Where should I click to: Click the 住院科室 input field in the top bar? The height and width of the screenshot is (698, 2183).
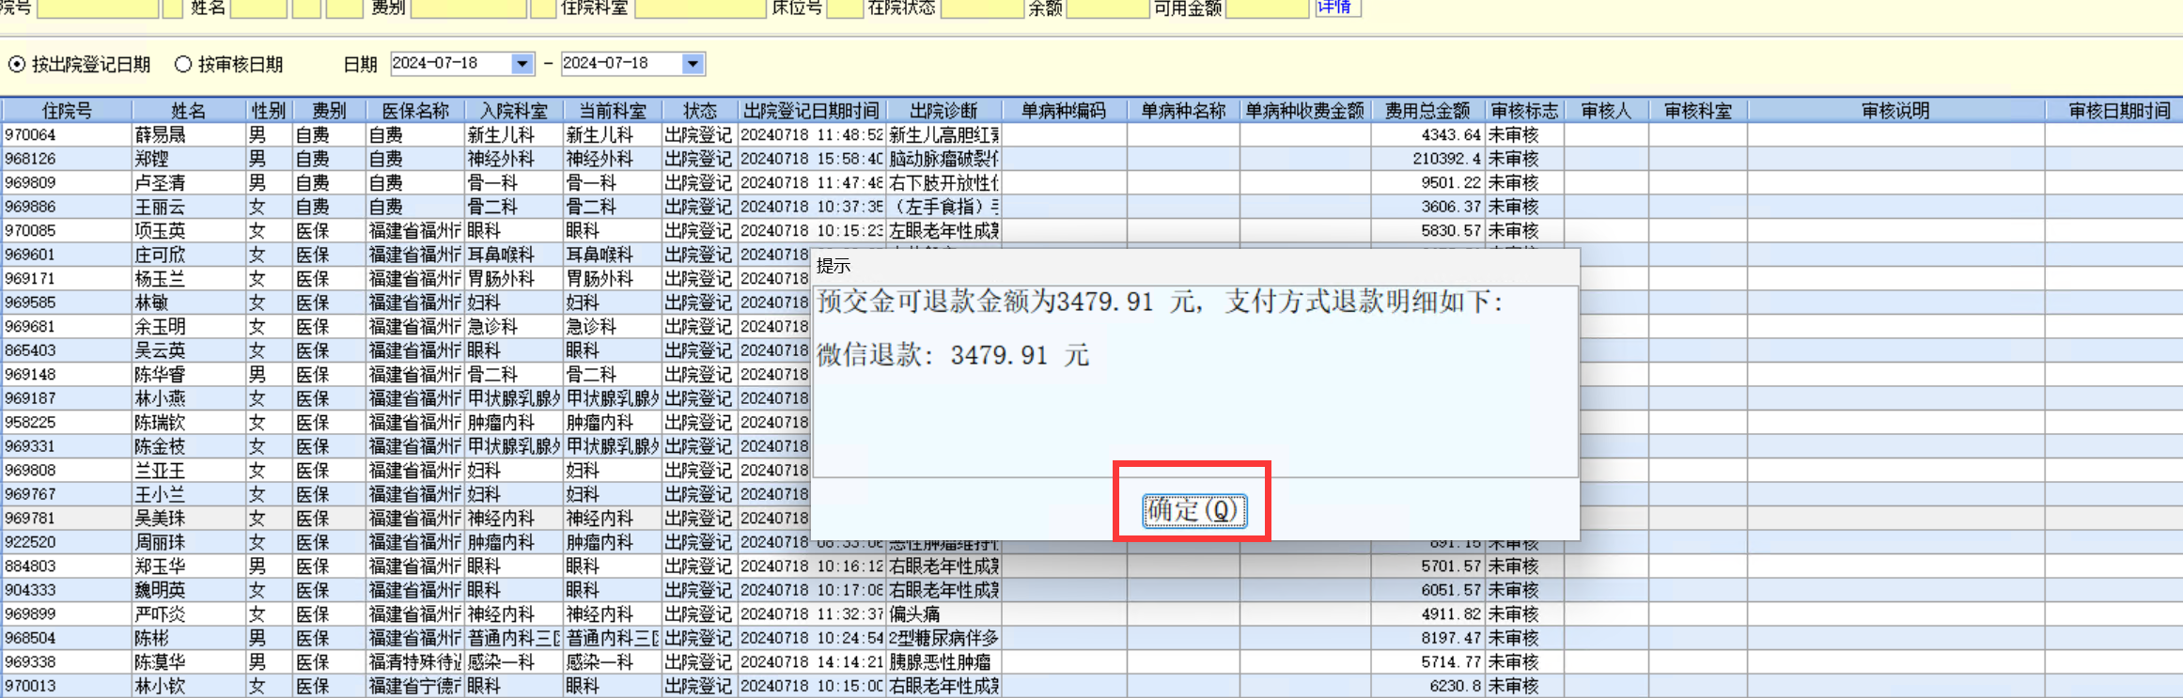click(700, 8)
